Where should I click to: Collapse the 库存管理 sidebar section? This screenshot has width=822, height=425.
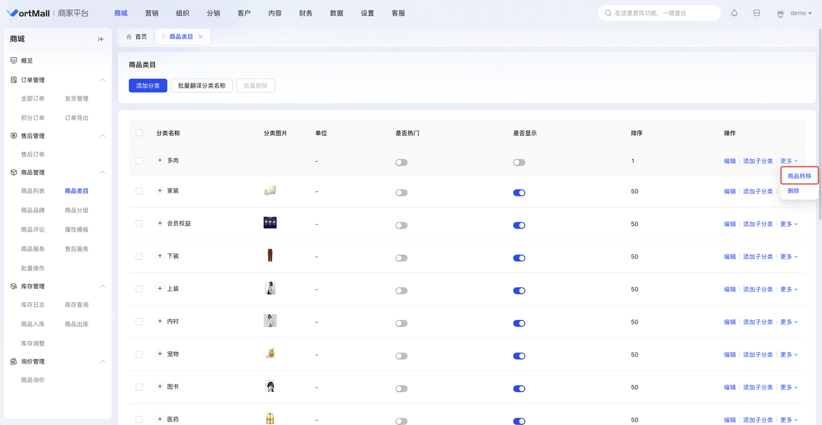point(102,286)
